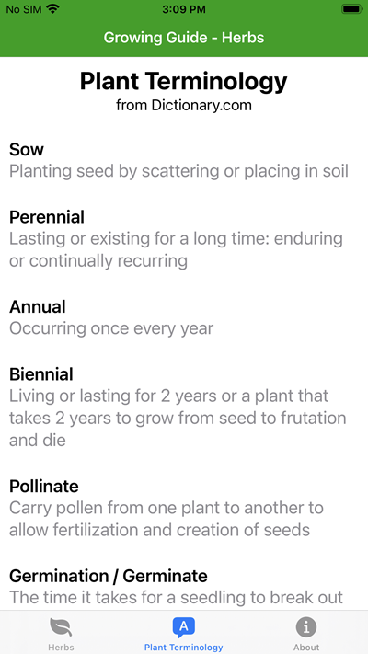
Task: Tap the Annual term heading
Action: 38,306
